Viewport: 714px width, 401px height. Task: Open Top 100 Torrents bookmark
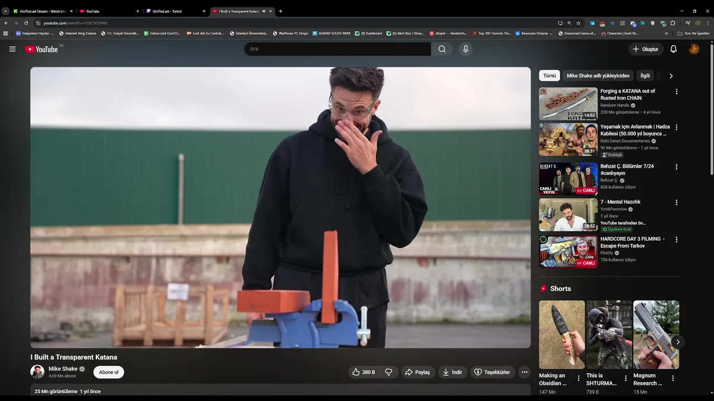coord(491,33)
